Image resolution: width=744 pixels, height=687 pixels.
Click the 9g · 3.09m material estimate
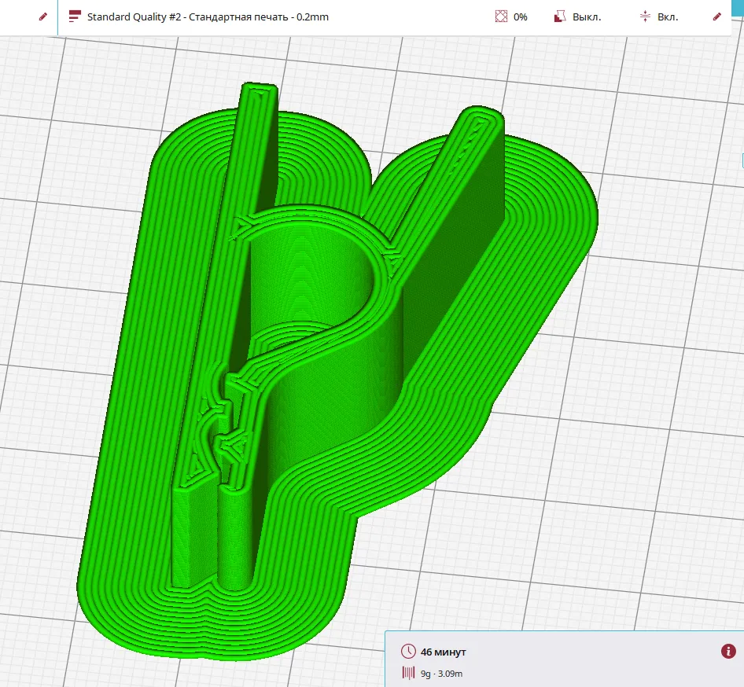pos(441,673)
